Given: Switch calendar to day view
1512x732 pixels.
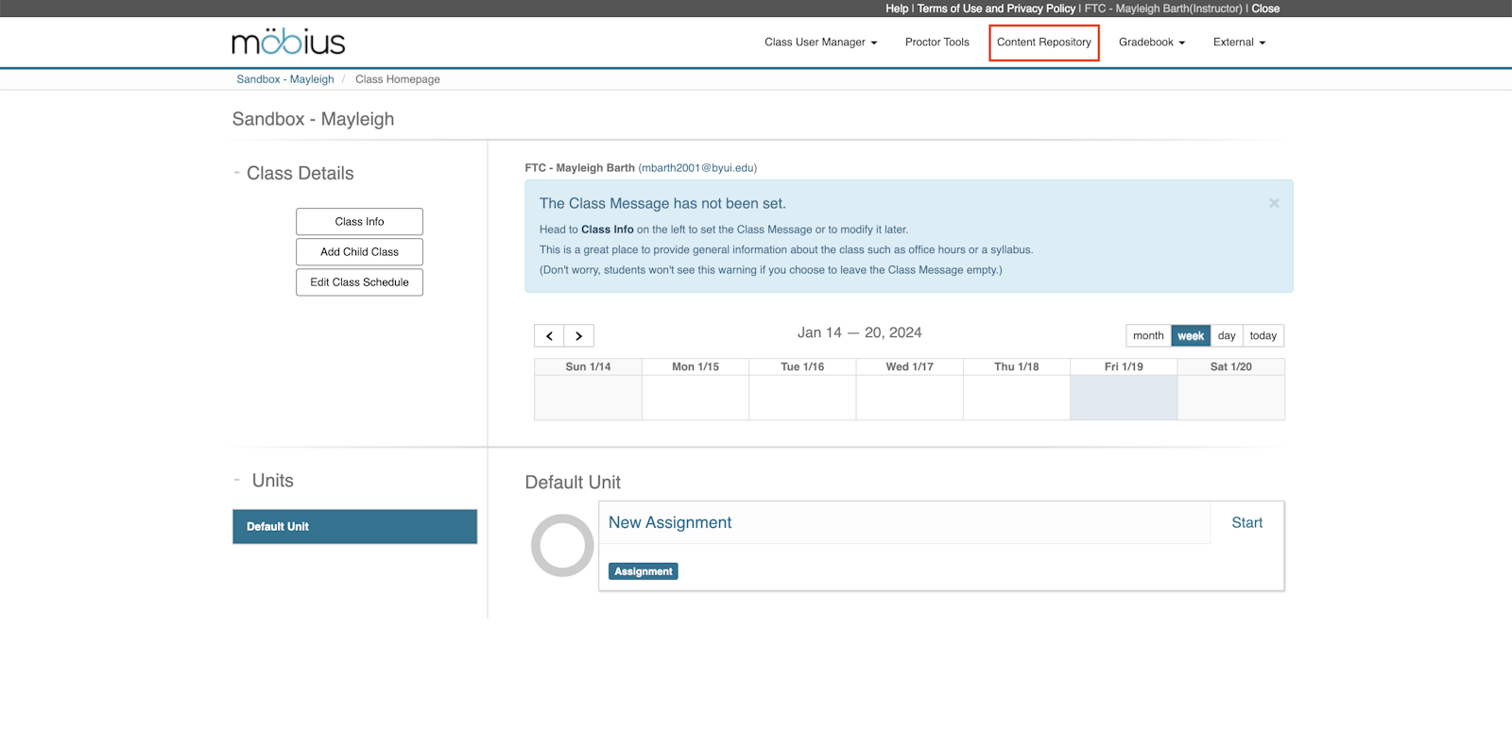Looking at the screenshot, I should 1227,336.
